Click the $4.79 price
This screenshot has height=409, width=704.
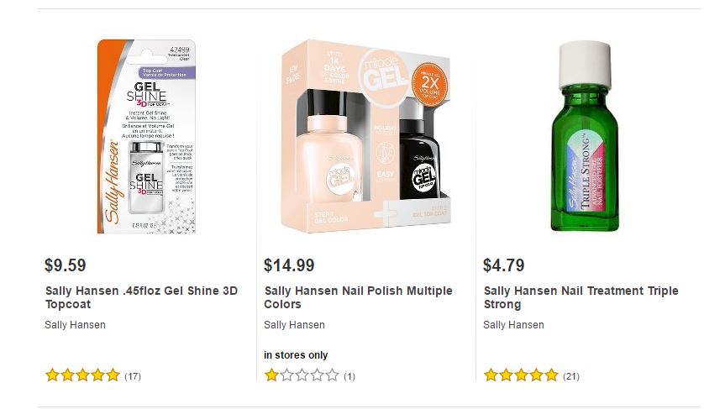[504, 266]
